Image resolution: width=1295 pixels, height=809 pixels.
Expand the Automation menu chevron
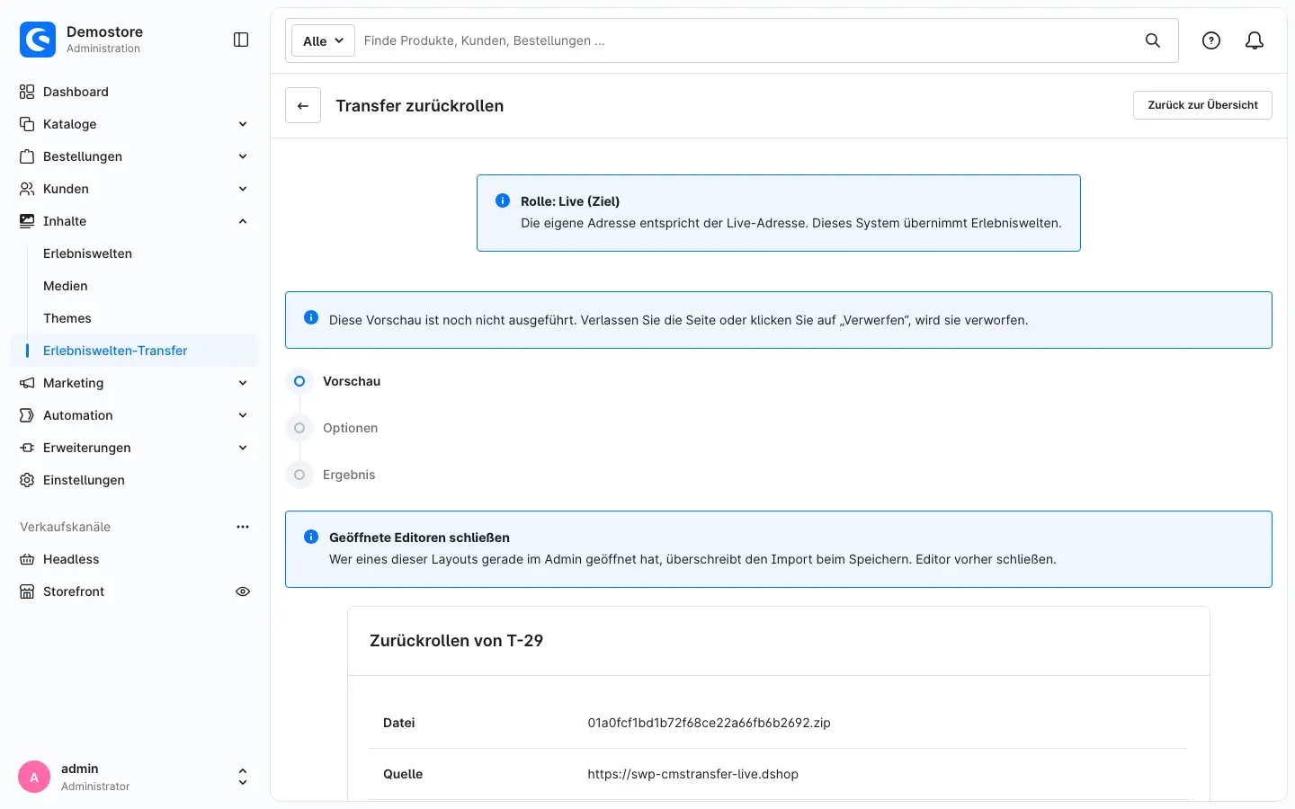pos(243,415)
